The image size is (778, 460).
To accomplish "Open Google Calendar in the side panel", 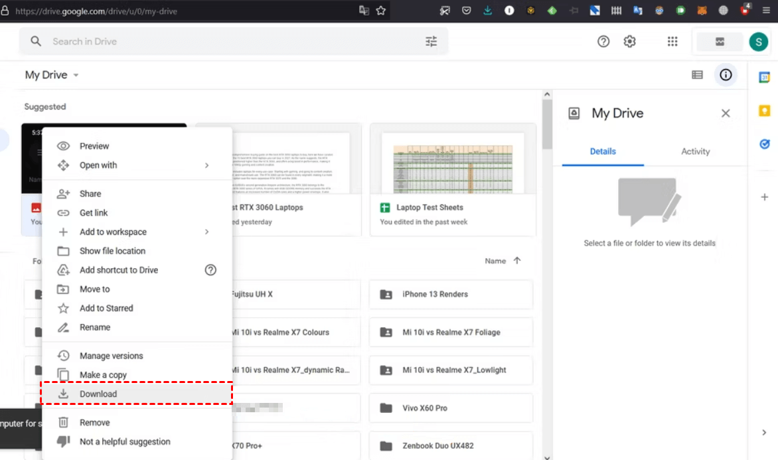I will pos(764,78).
